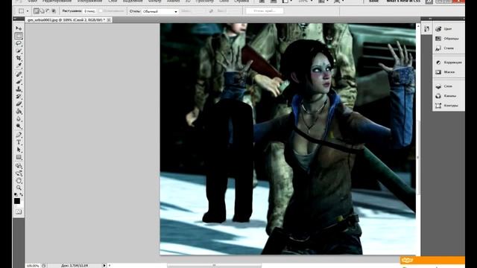Select the 3D Orbit camera tool
This screenshot has width=477, height=268.
pos(19,173)
